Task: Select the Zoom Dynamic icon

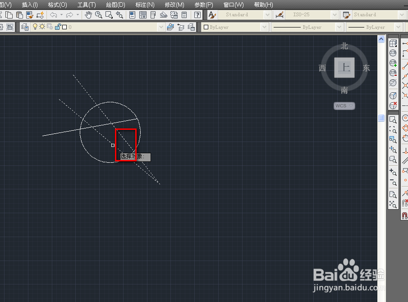Action: coord(393,129)
